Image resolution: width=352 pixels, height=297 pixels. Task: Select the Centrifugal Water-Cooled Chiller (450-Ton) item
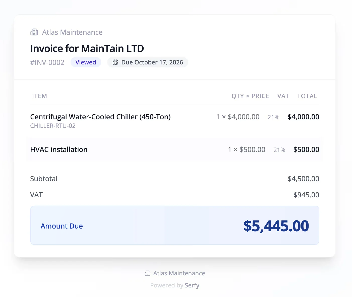point(100,117)
